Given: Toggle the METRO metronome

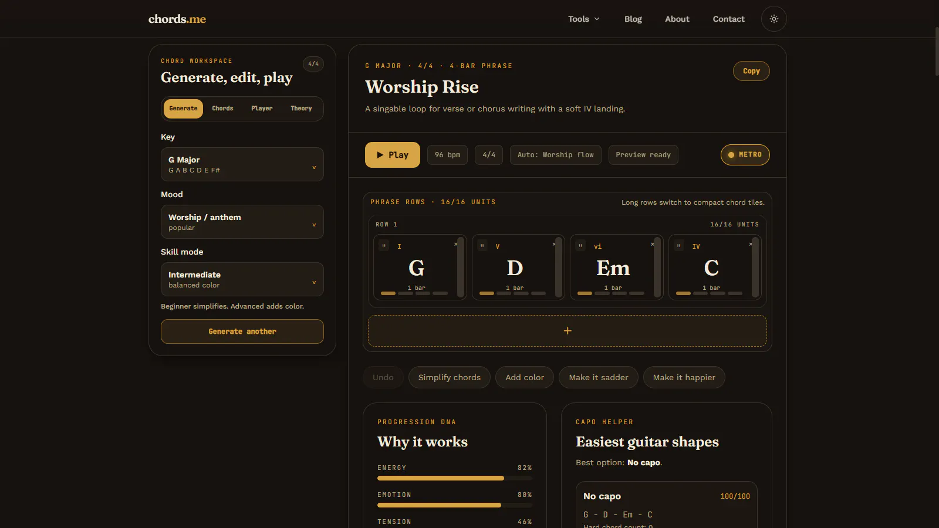Looking at the screenshot, I should coord(745,155).
